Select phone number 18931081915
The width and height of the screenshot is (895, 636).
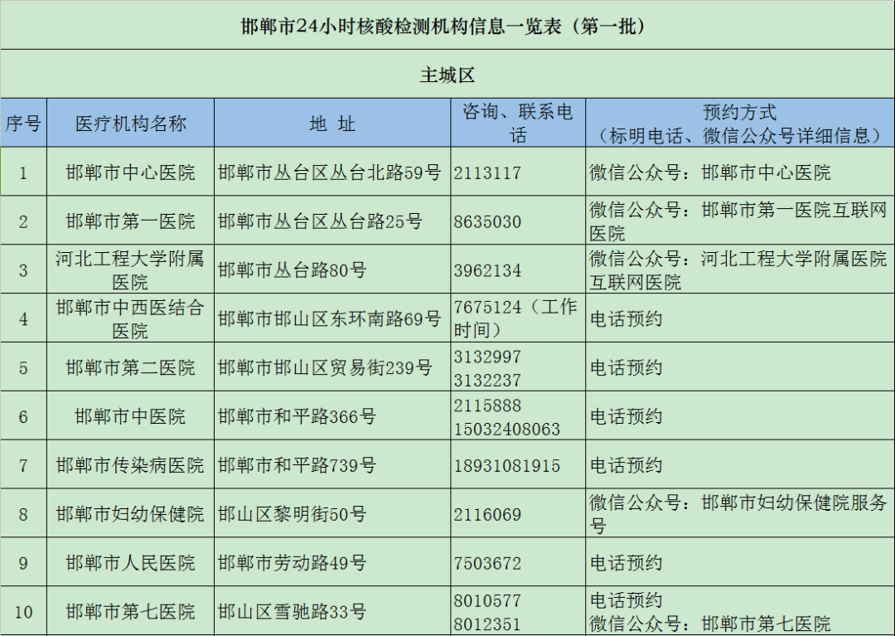coord(507,466)
